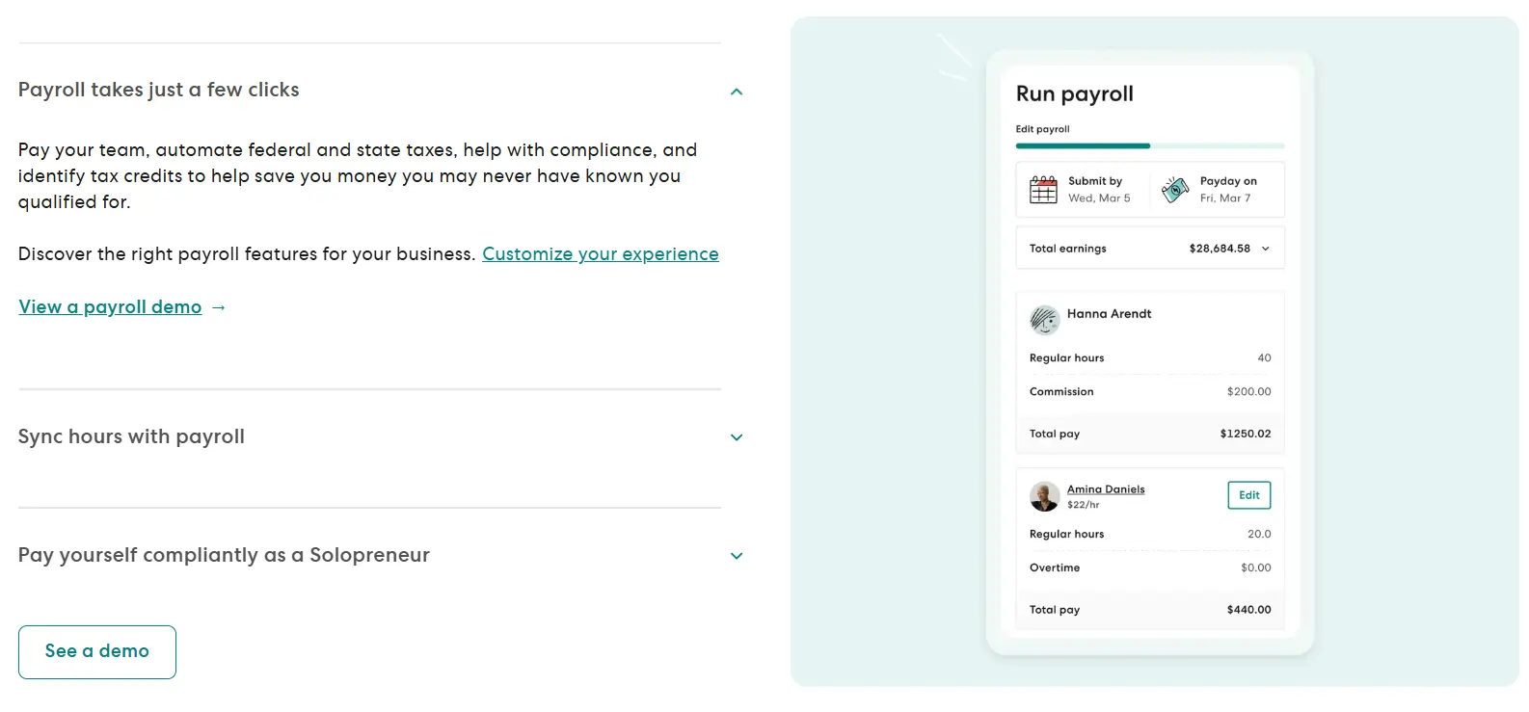Click the See a demo button

pyautogui.click(x=97, y=652)
